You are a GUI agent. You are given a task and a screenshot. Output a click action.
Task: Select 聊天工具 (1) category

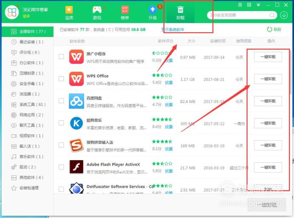pyautogui.click(x=28, y=125)
